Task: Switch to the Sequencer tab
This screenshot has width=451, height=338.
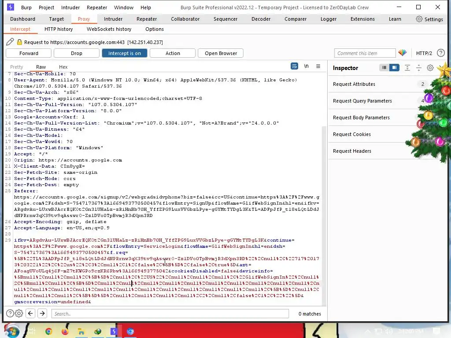Action: pyautogui.click(x=225, y=19)
